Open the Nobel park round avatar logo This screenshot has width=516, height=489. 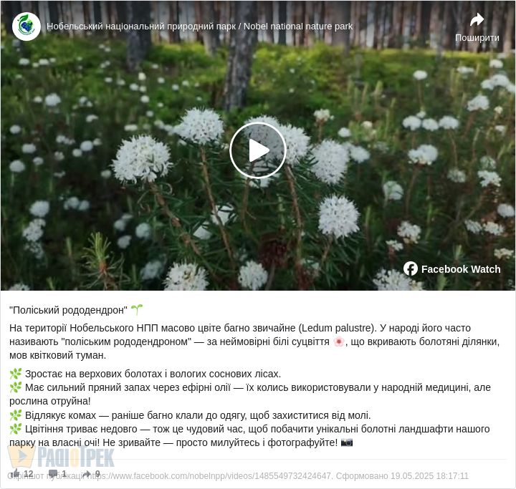(27, 26)
